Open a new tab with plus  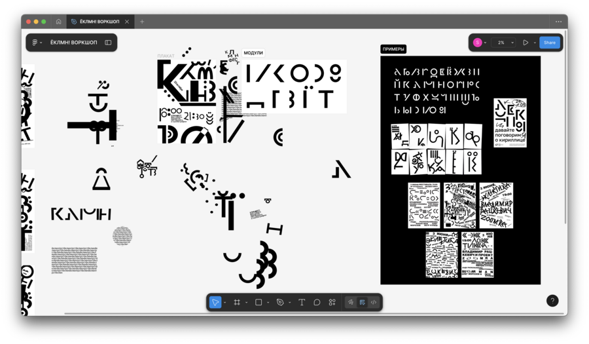(142, 22)
